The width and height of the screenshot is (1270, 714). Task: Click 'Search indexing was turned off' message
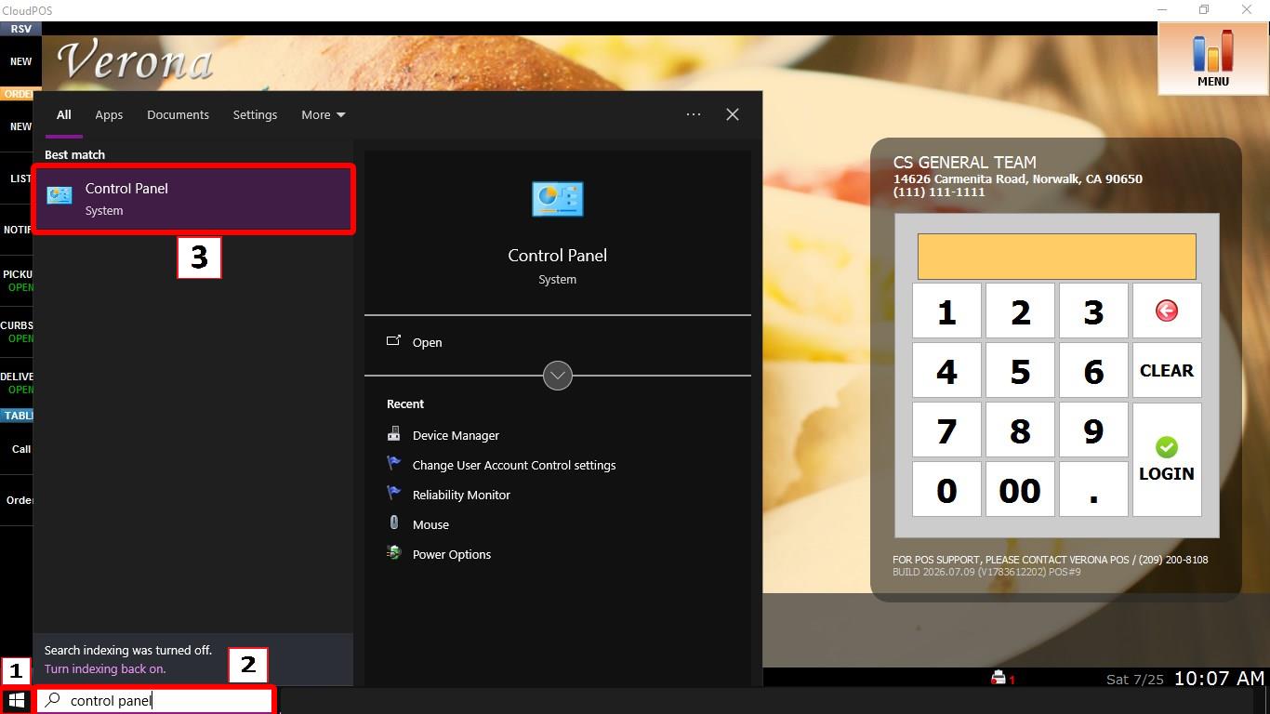[128, 650]
